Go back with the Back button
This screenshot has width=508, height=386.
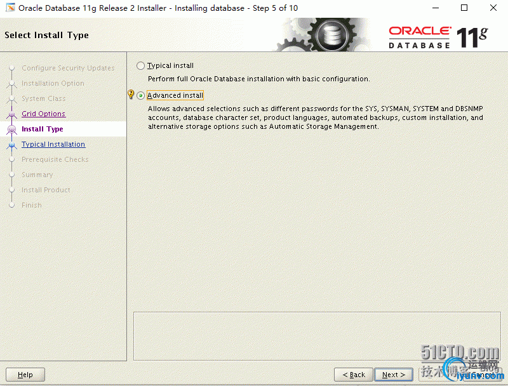pyautogui.click(x=354, y=375)
